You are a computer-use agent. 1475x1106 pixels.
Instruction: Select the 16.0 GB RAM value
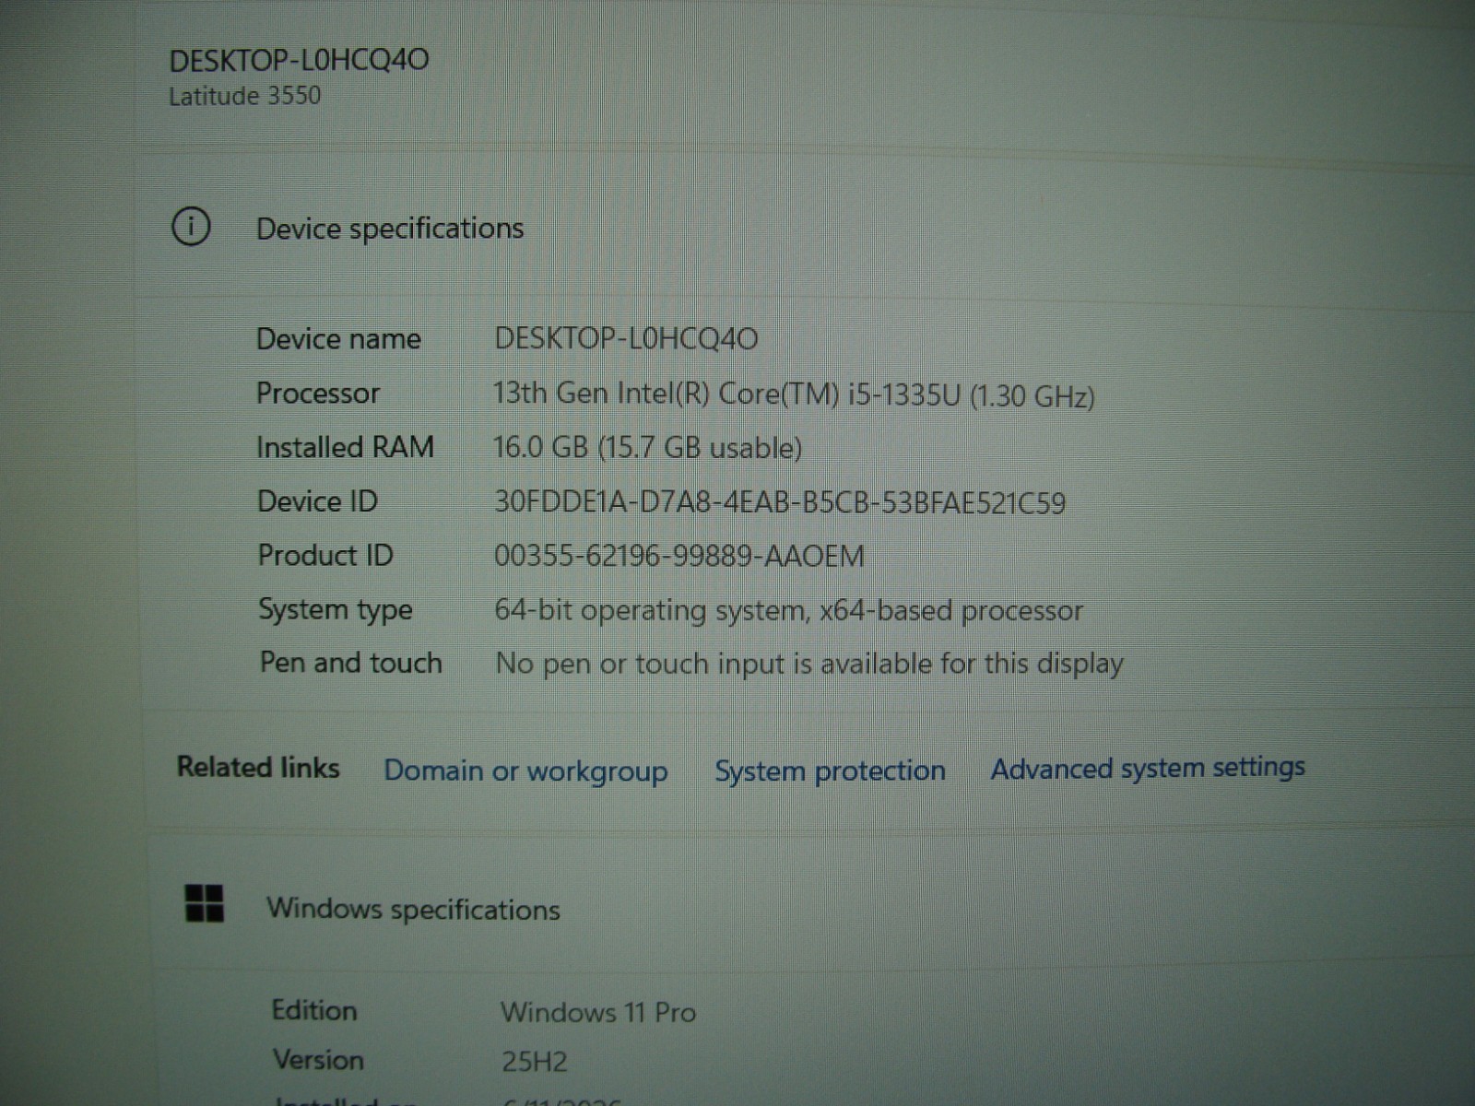(x=647, y=448)
